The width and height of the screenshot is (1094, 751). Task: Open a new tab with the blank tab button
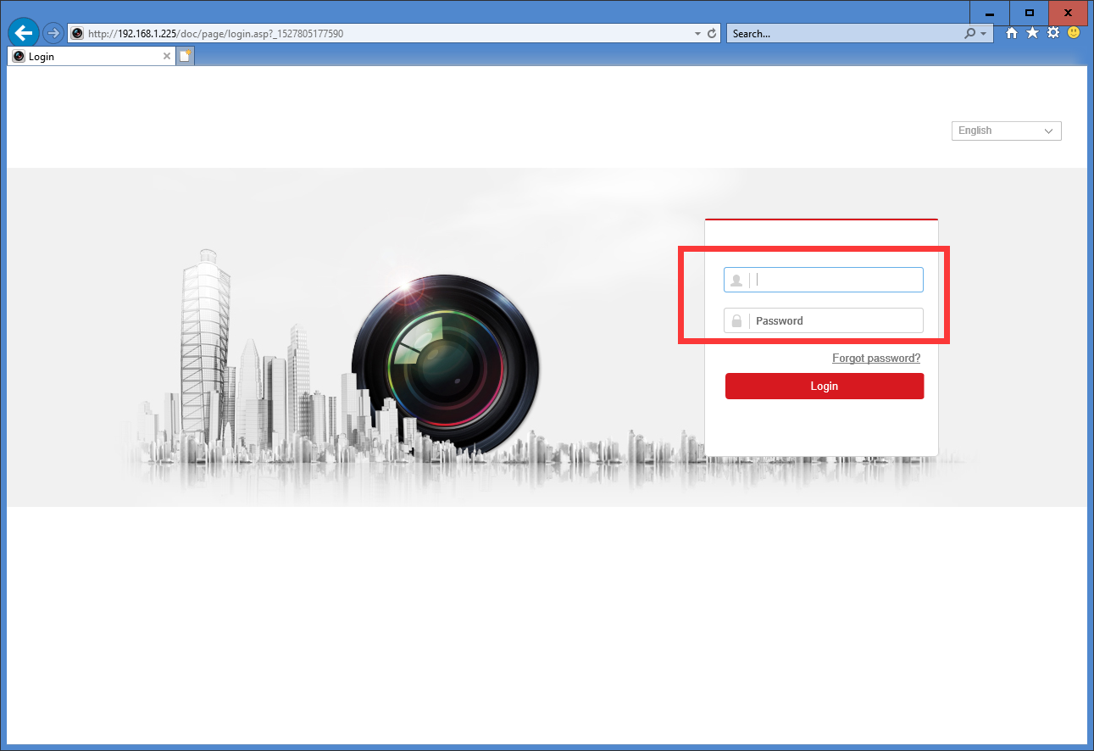(x=185, y=57)
